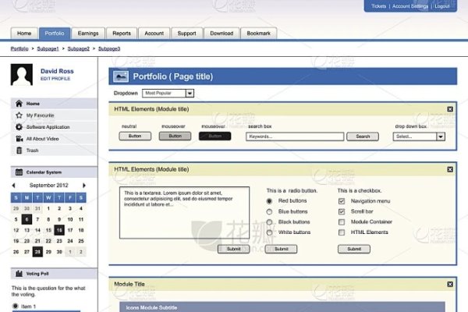Open Software Application gear icon

(19, 126)
